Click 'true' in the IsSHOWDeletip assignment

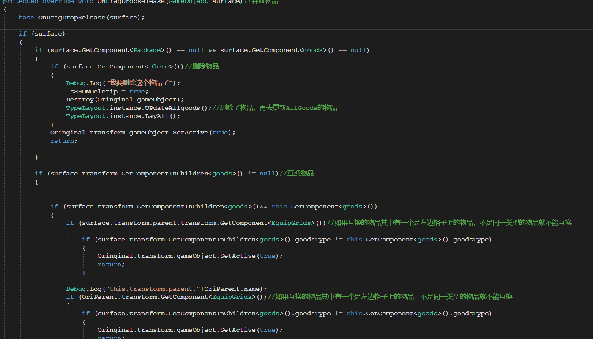coord(137,91)
